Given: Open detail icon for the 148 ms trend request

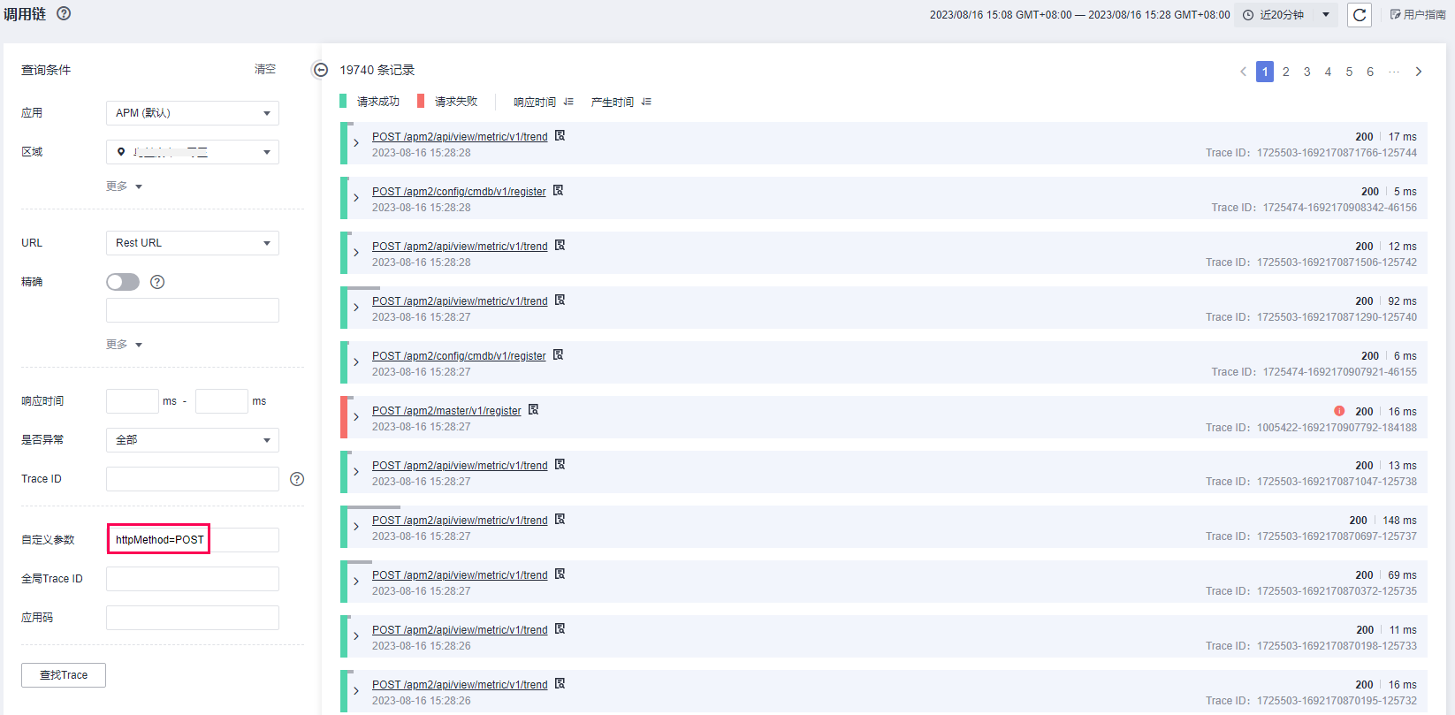Looking at the screenshot, I should pos(560,520).
